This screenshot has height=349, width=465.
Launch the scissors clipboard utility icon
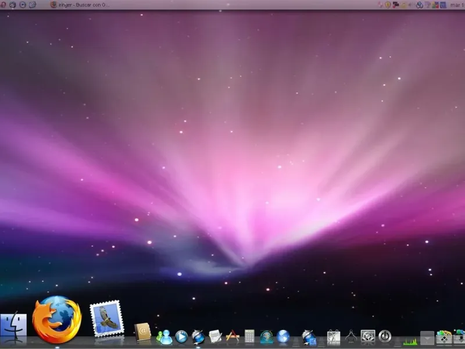(334, 337)
